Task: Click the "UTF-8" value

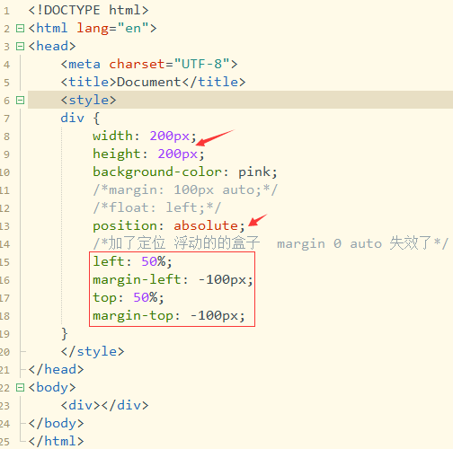Action: (201, 65)
